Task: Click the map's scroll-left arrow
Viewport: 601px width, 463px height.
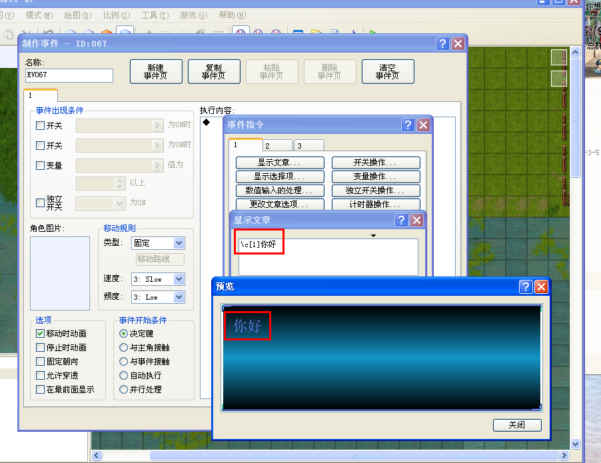Action: coord(97,455)
